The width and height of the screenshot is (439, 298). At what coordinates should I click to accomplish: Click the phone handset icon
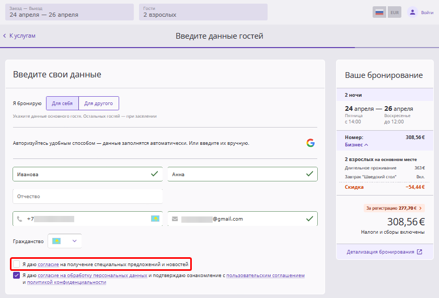pyautogui.click(x=20, y=219)
